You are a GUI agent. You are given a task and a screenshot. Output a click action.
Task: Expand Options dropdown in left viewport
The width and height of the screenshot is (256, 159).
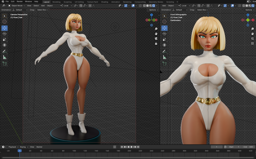click(153, 10)
